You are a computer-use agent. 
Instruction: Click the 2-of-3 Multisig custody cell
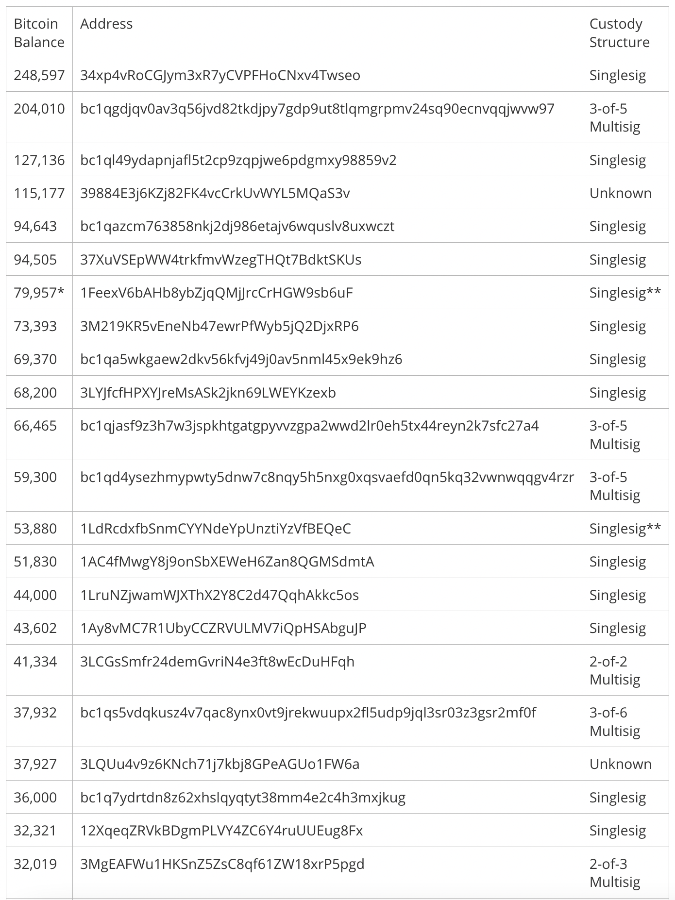pyautogui.click(x=615, y=873)
